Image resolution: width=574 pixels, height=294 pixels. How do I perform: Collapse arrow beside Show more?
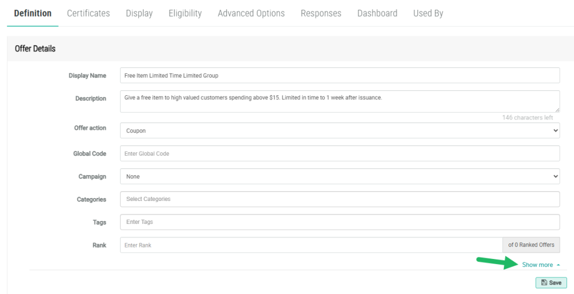point(559,265)
